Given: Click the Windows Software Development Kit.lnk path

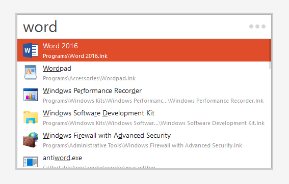Looking at the screenshot, I should pos(153,123).
